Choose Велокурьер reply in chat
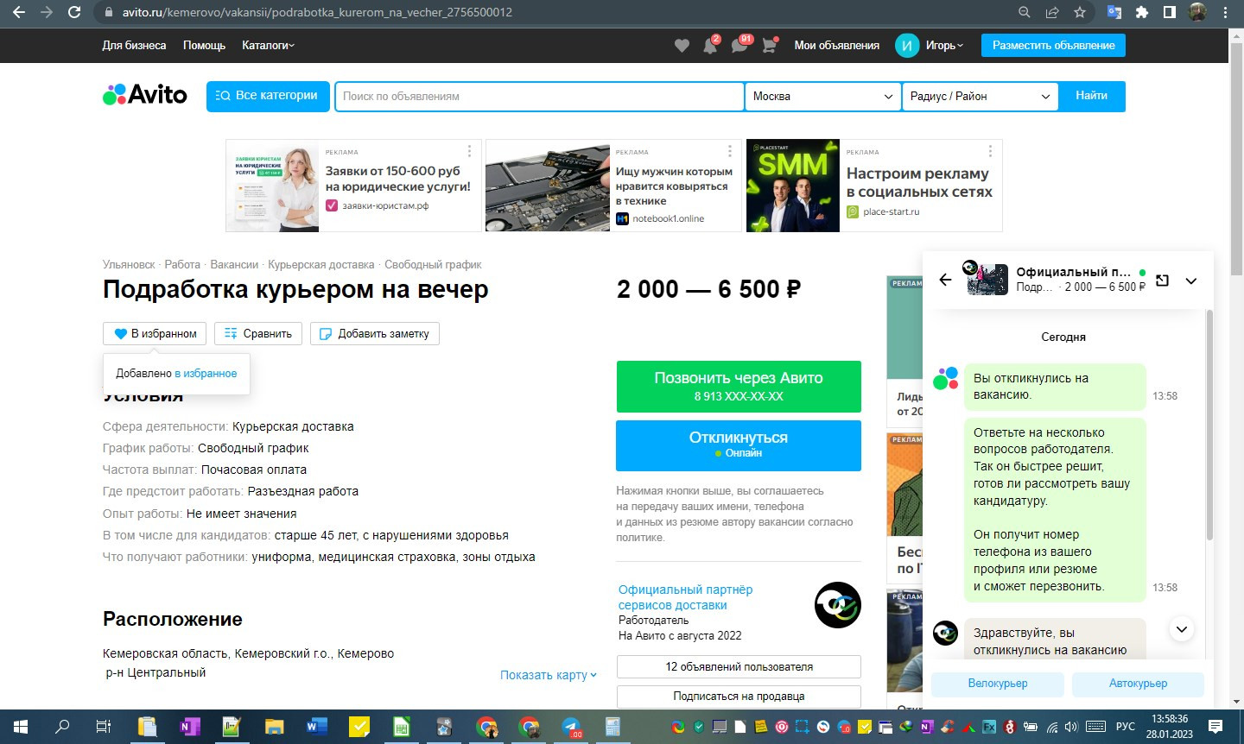Screen dimensions: 1244x744 (998, 684)
